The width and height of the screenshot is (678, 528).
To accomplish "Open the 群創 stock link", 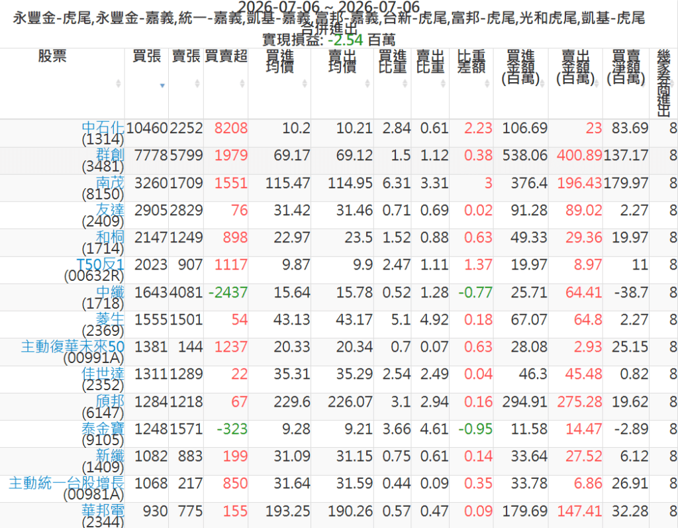I will pyautogui.click(x=110, y=154).
